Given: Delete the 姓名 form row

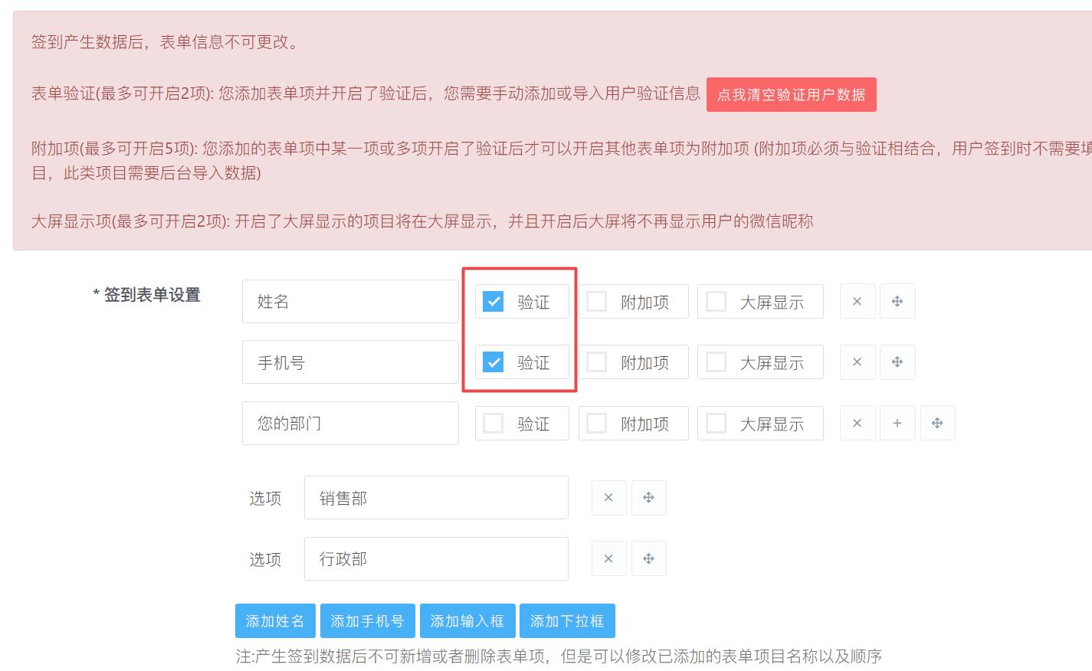Looking at the screenshot, I should pos(857,302).
